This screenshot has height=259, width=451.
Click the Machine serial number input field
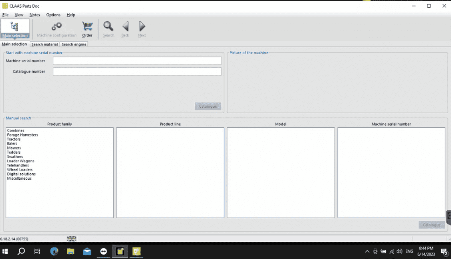pyautogui.click(x=137, y=61)
